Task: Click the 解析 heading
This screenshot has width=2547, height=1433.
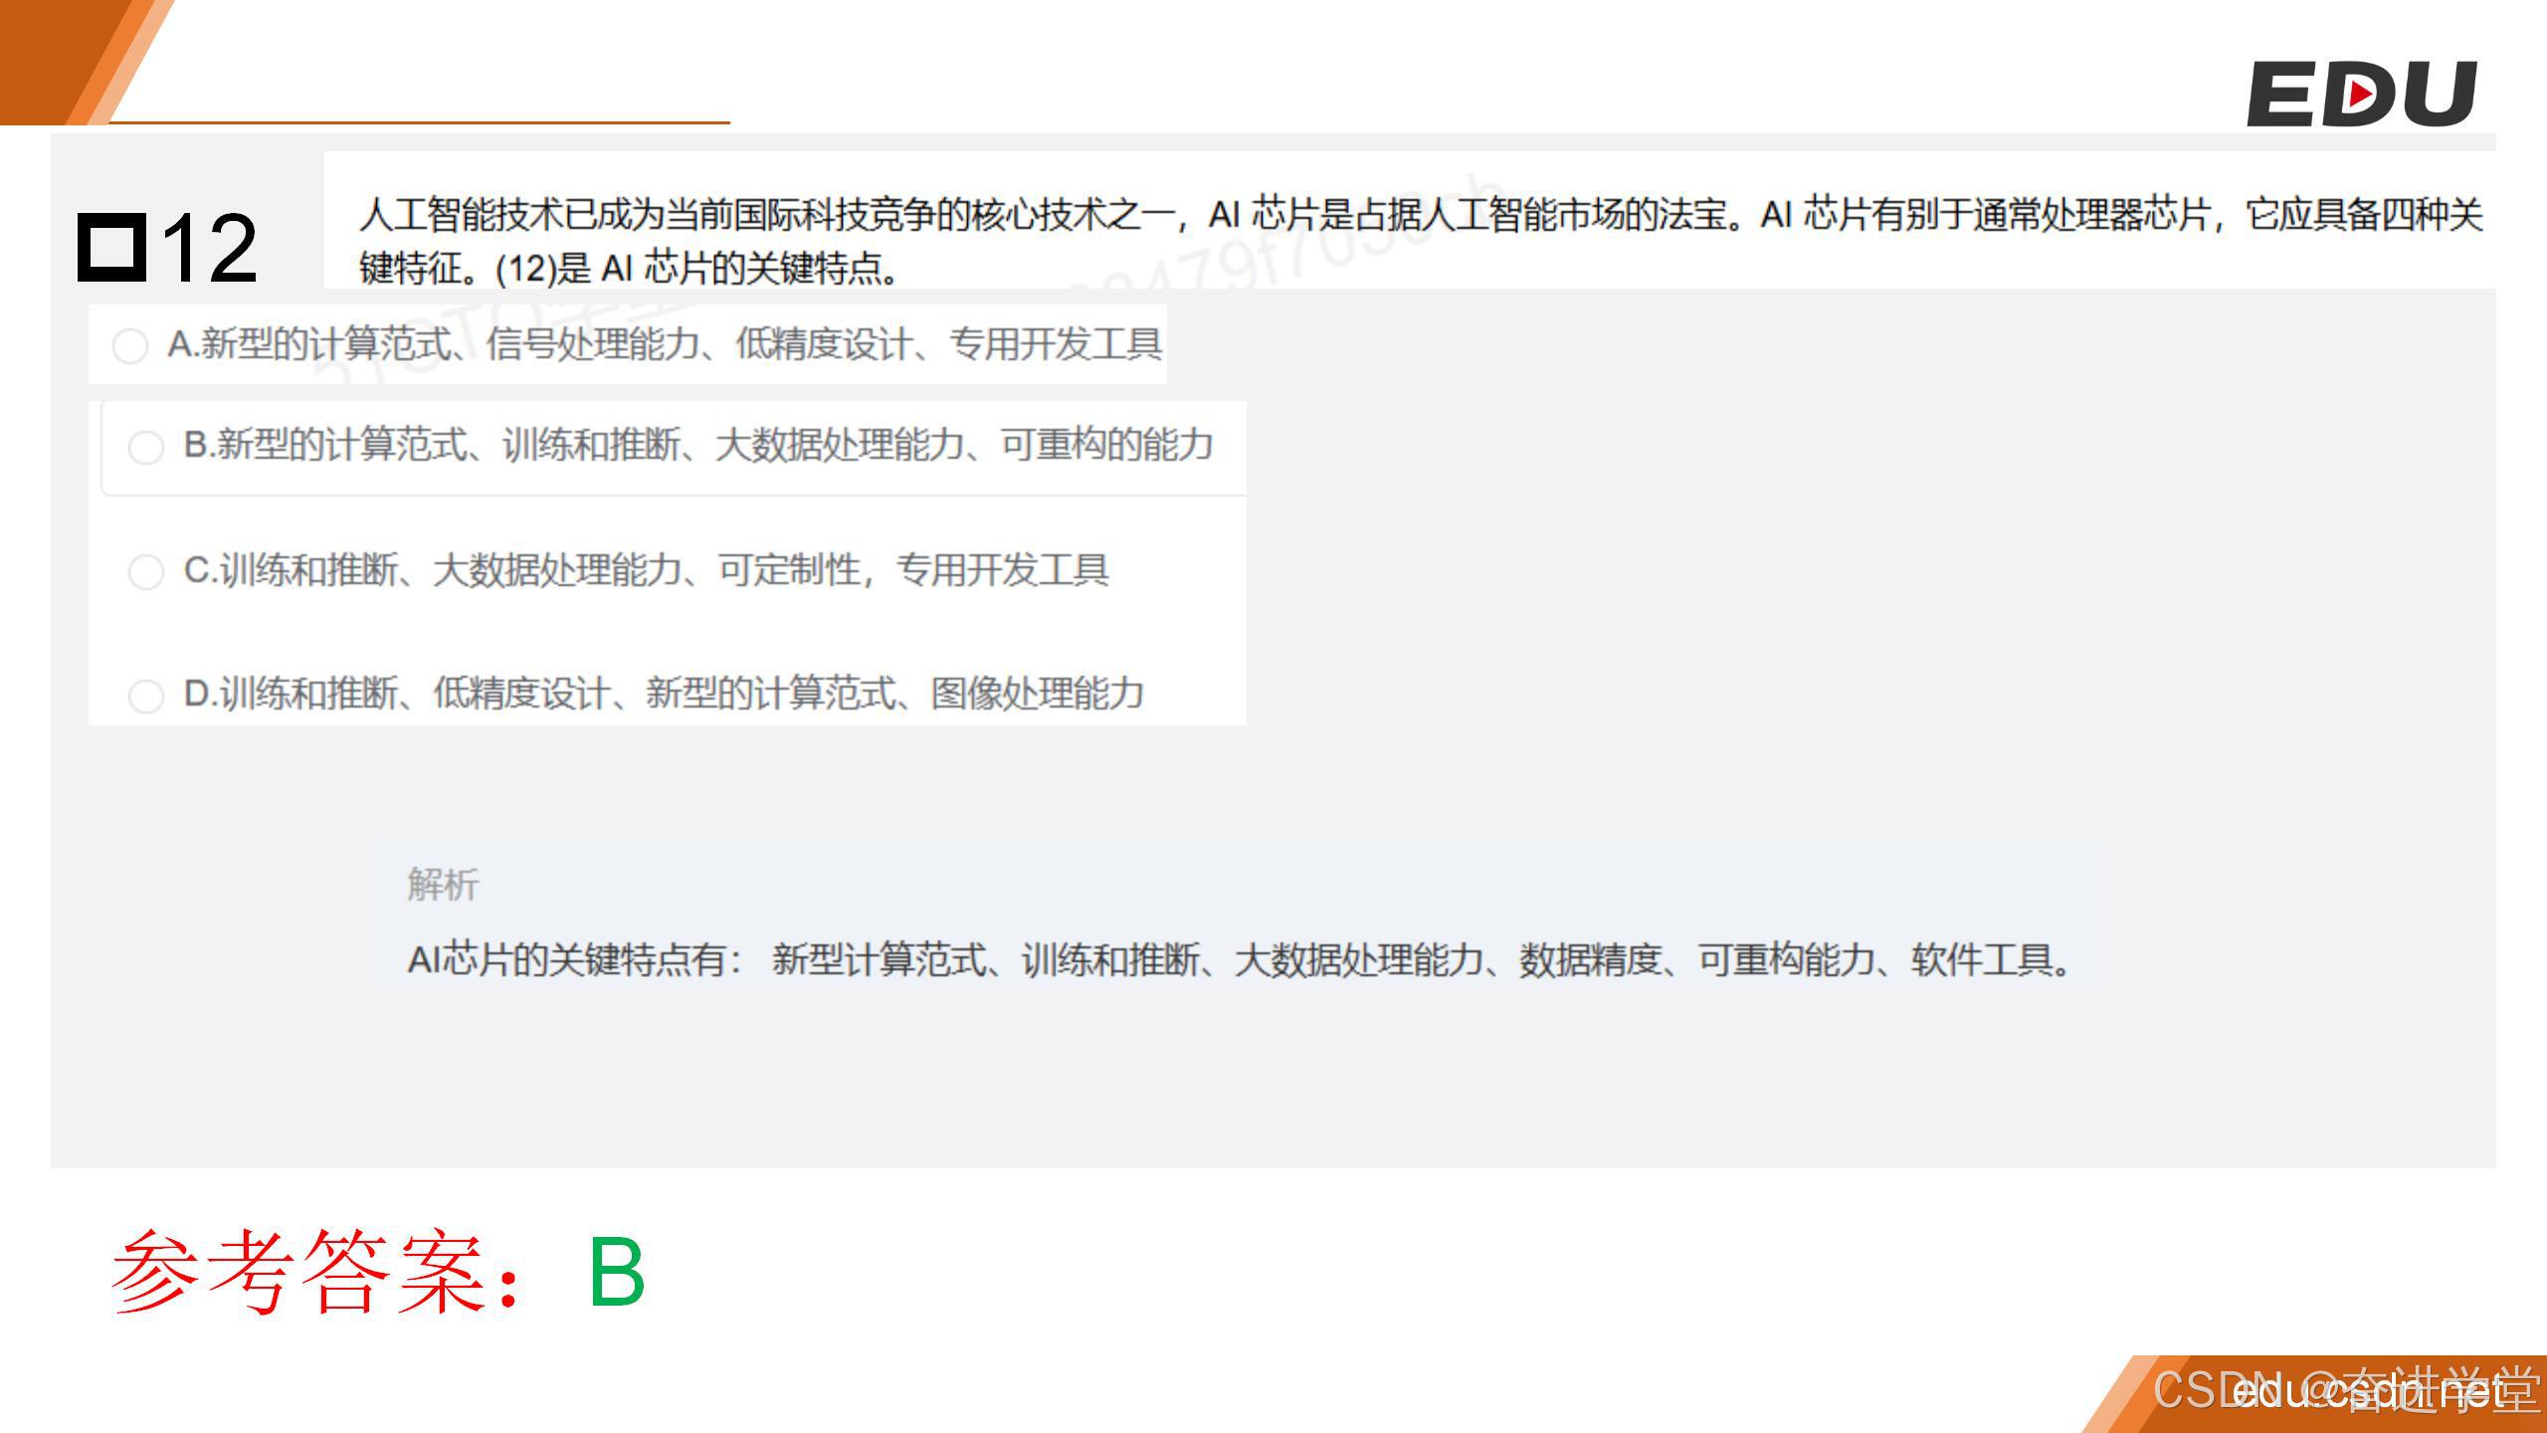Action: coord(444,884)
